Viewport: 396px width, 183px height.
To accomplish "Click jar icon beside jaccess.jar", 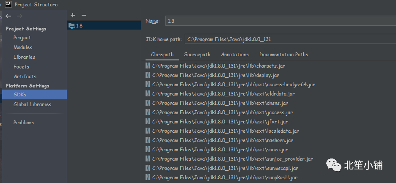I will (x=148, y=112).
